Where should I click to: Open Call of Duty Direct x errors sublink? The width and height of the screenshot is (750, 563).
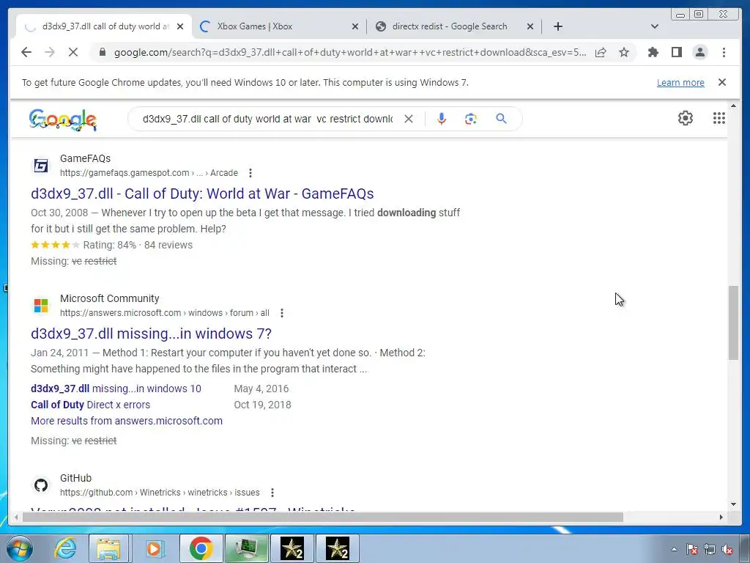pos(90,405)
